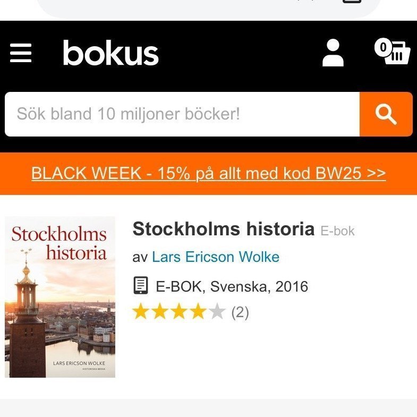Click the cart item count badge

(382, 47)
